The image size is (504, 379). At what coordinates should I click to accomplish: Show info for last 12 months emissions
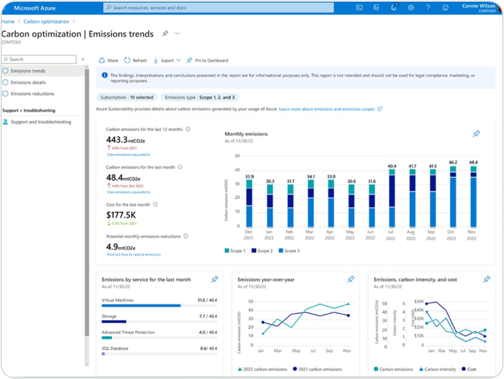click(188, 129)
